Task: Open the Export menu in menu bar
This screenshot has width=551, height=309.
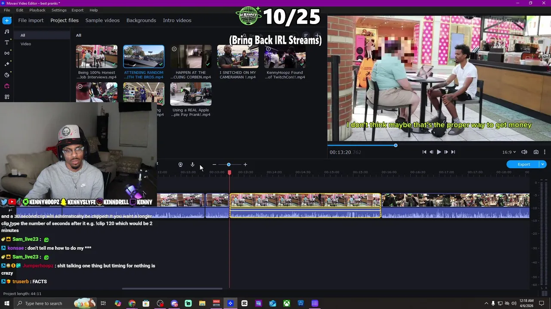Action: click(77, 10)
